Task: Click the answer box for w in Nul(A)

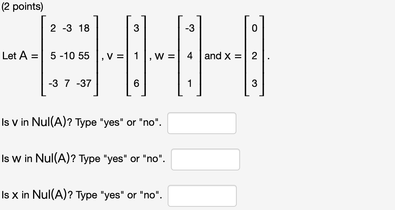Action: [x=205, y=159]
